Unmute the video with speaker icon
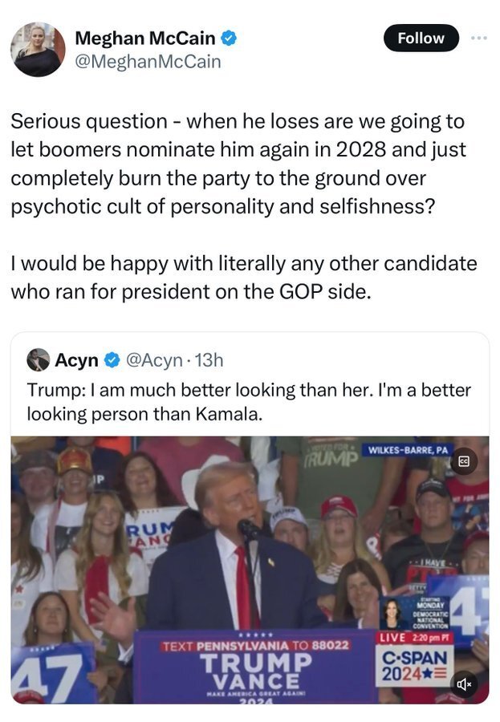The image size is (500, 722). tap(463, 684)
